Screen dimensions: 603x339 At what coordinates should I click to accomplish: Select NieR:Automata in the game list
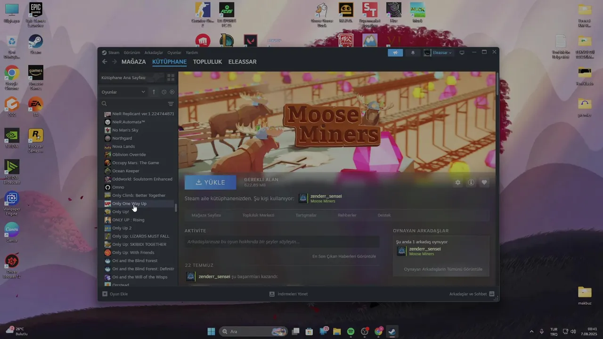click(x=129, y=122)
